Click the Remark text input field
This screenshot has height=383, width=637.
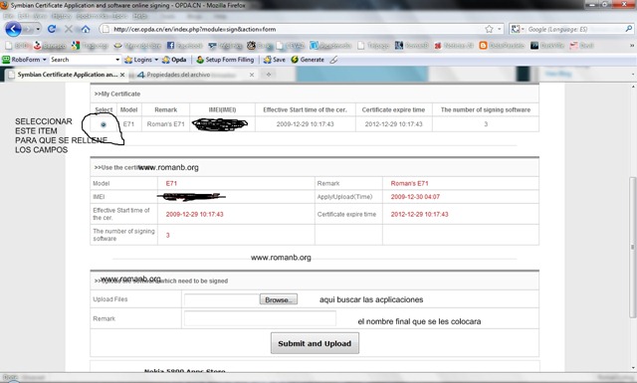click(x=260, y=318)
